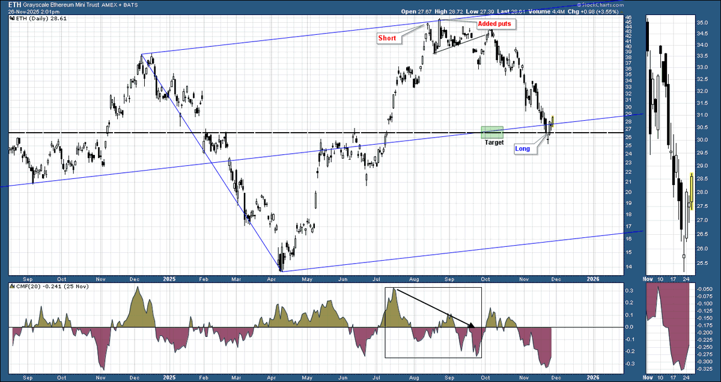Screen dimensions: 721x382
Task: Click the CMF(20) -0.241 indicator legend
Action: tap(52, 288)
